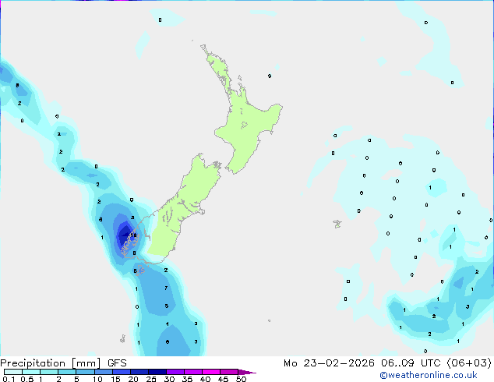Select the 5–10 mm legend color box
This screenshot has width=494, height=382.
85,372
